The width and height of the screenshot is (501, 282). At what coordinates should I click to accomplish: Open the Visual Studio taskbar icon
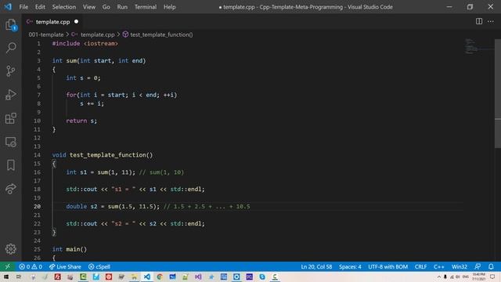(x=198, y=277)
